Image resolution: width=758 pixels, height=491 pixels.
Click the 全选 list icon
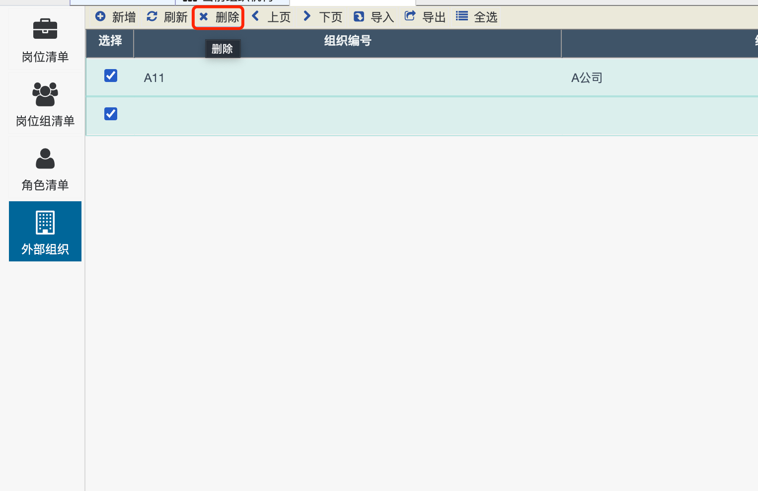(x=462, y=16)
